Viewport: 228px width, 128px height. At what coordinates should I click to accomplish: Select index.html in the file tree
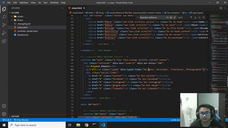pos(22,27)
